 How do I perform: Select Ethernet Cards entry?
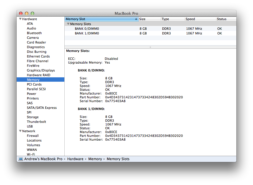[38, 56]
